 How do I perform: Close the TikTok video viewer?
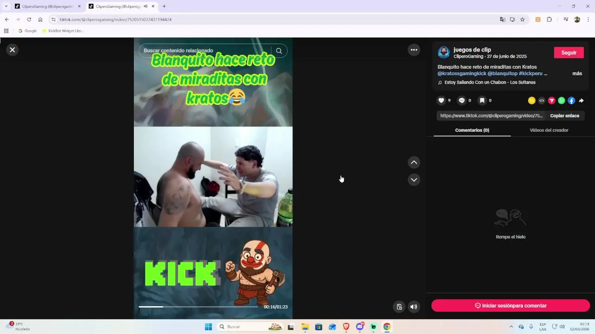click(x=13, y=50)
